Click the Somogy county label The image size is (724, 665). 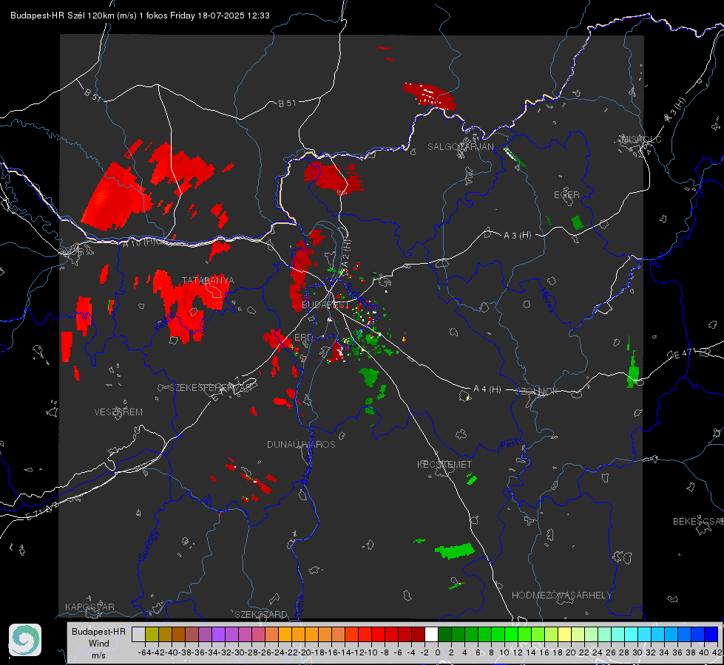[x=149, y=545]
